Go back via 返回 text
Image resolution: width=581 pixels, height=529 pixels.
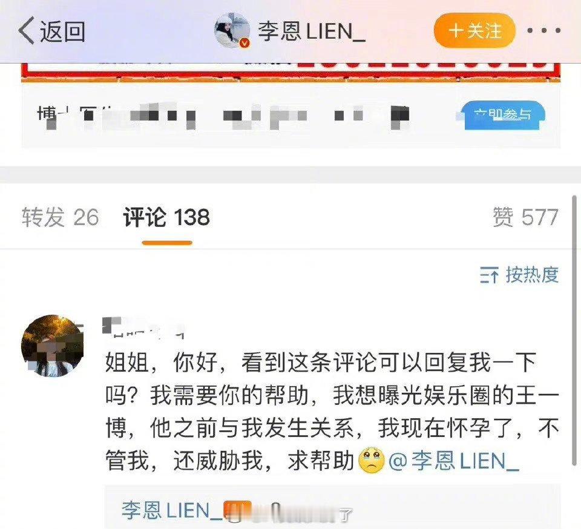[x=62, y=31]
